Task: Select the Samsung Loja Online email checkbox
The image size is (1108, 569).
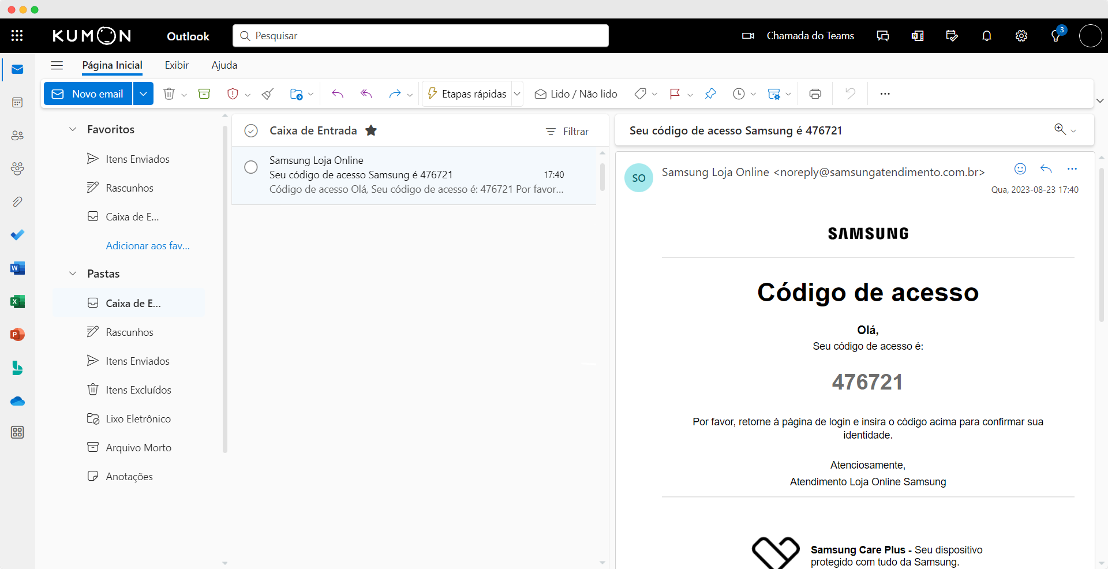Action: 251,167
